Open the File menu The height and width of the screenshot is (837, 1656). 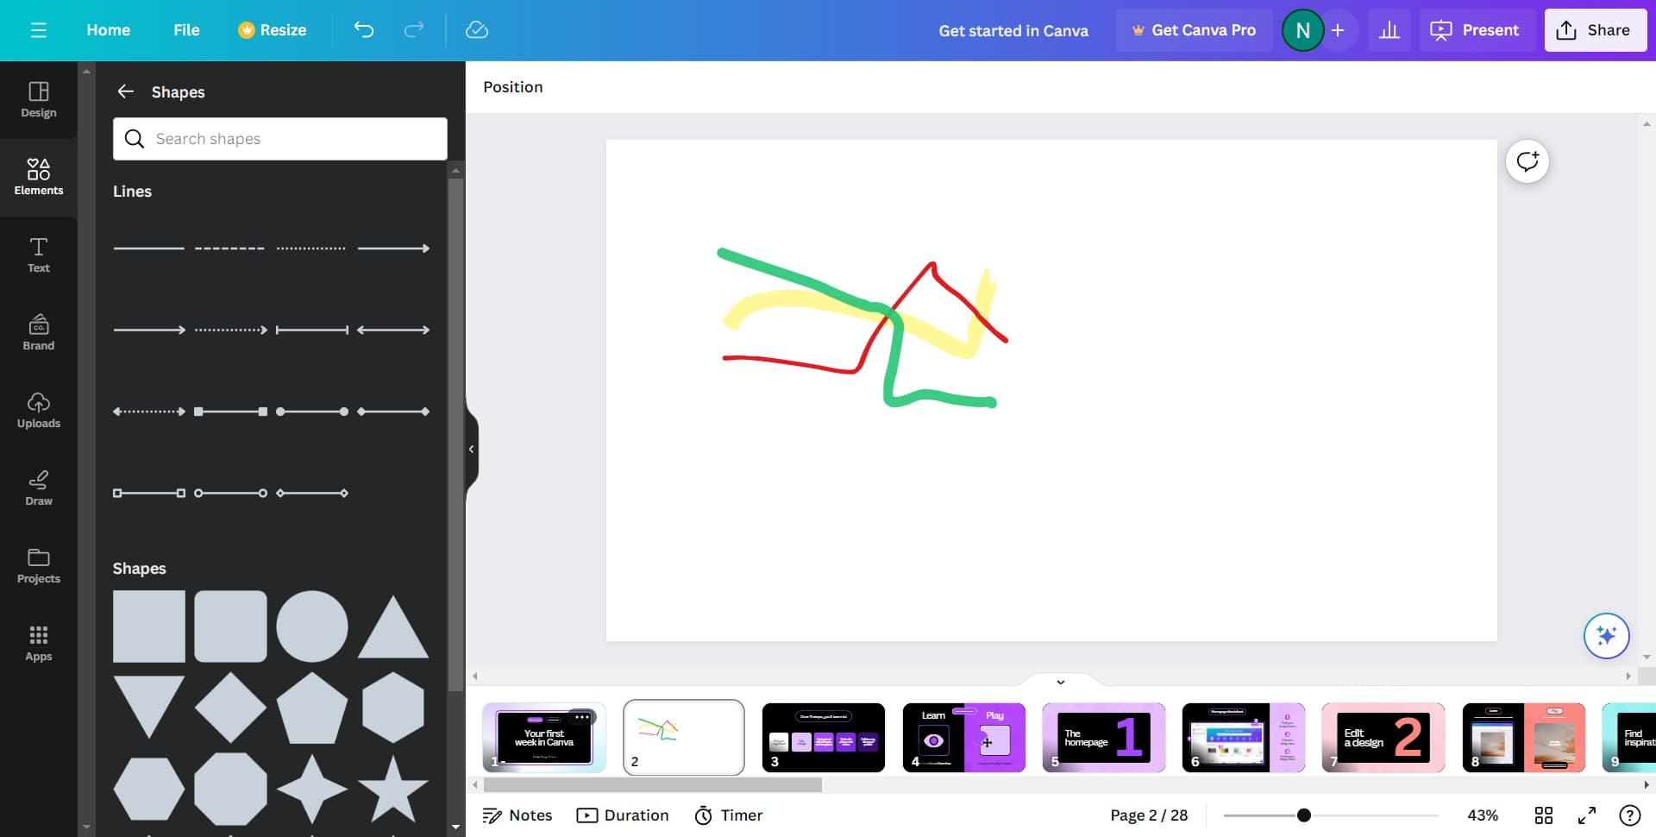pyautogui.click(x=186, y=30)
